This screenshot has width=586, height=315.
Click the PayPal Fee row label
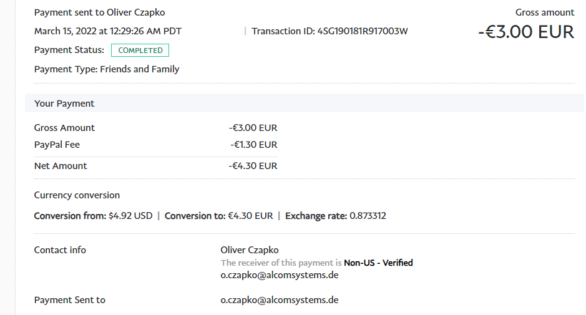[57, 145]
